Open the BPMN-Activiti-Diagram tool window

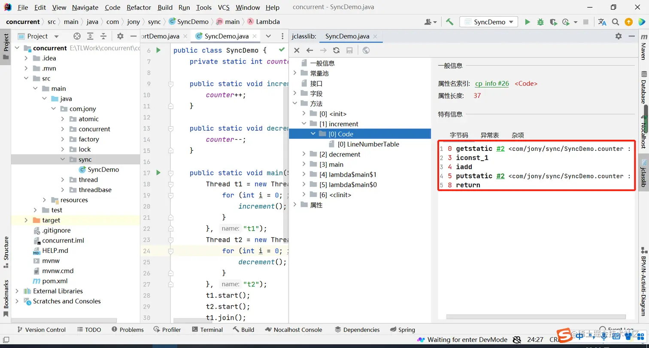(x=643, y=281)
